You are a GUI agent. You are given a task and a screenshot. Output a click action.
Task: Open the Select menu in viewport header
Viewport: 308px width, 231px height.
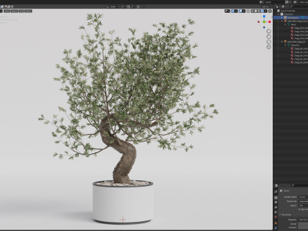point(14,11)
